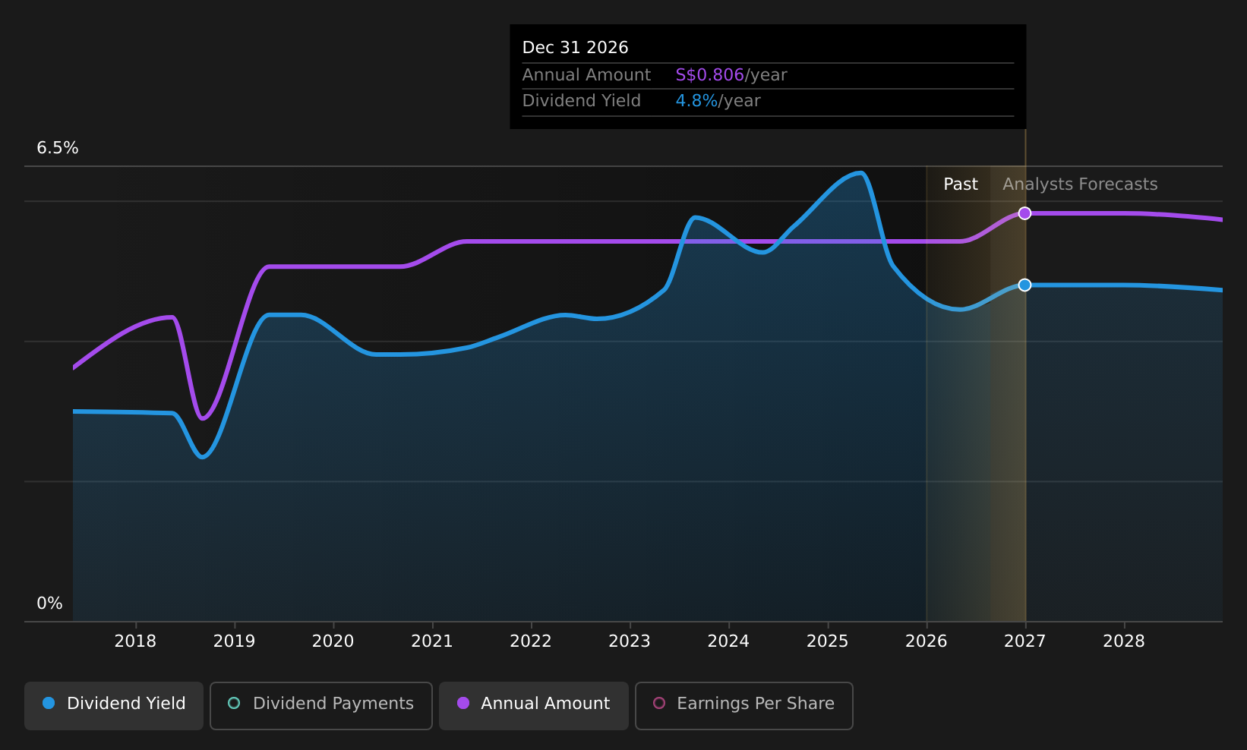Click the Dec 31 2026 tooltip date

(x=576, y=48)
